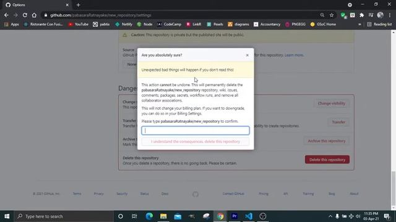Screen dimensions: 396x222
Task: Open the GSoC Home bookmark
Action: 323,25
